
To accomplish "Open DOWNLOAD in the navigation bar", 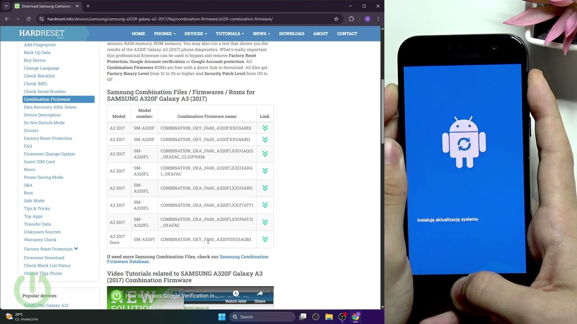I will [292, 33].
